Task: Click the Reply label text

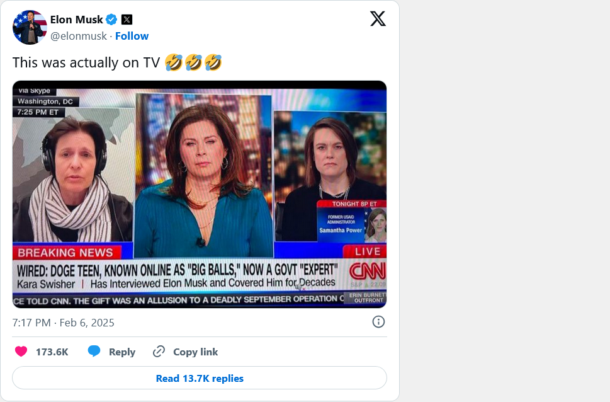Action: (123, 352)
